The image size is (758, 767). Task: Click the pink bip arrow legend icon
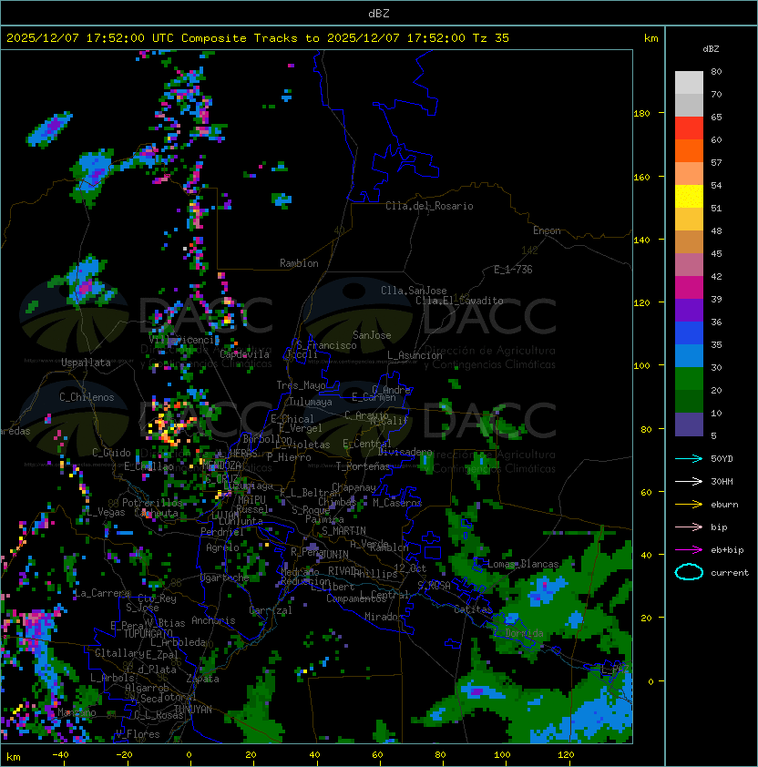click(689, 527)
